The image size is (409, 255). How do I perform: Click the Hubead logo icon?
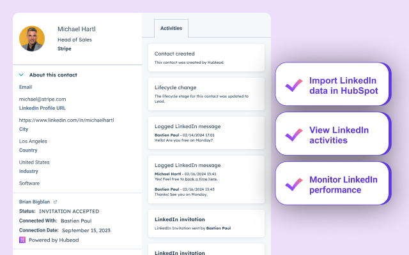pos(22,239)
